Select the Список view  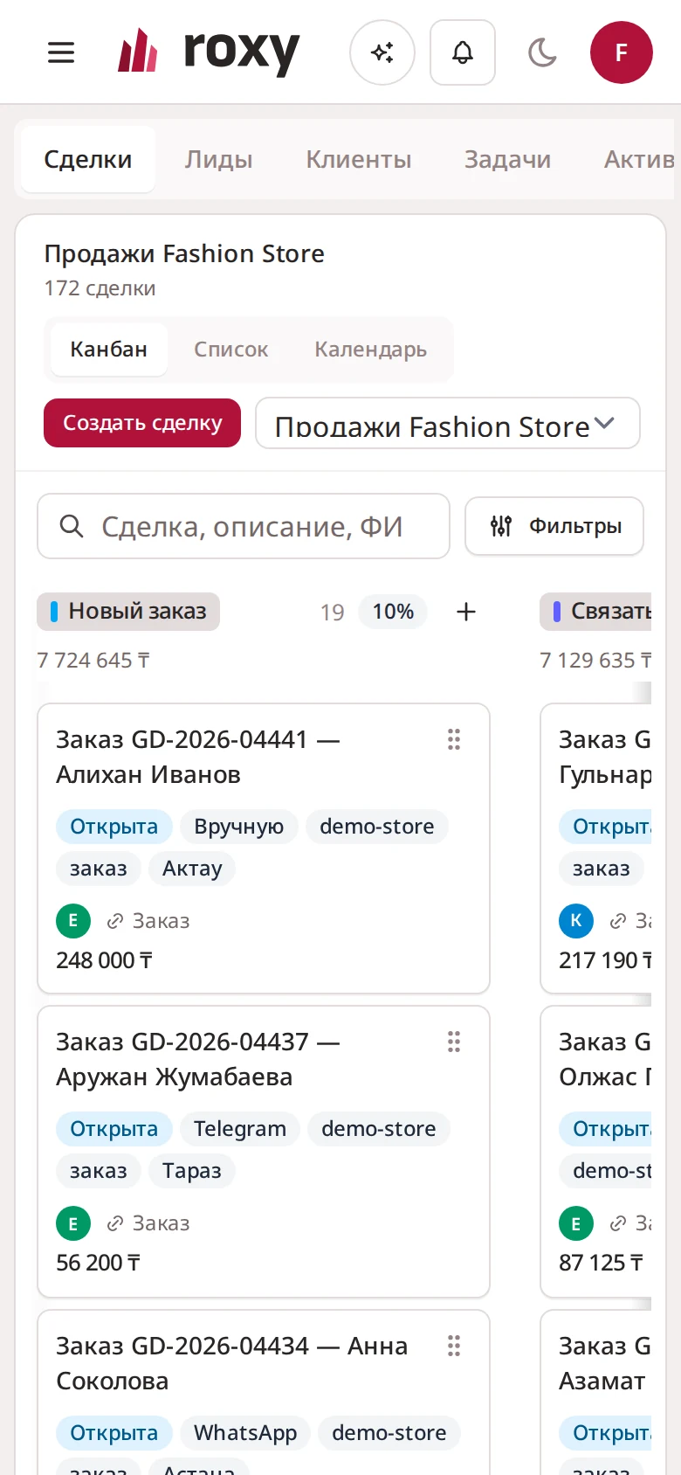tap(230, 349)
